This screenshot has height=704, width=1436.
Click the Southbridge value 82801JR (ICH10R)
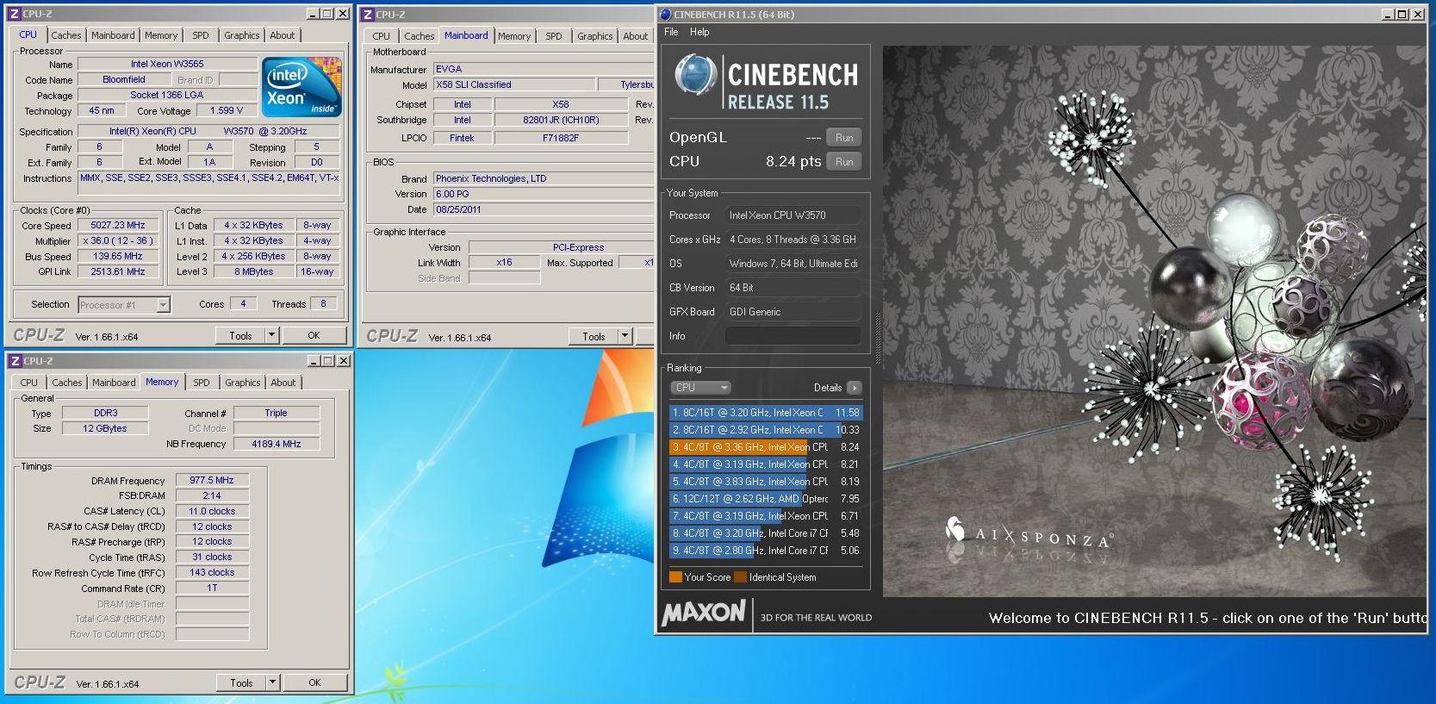[x=561, y=120]
